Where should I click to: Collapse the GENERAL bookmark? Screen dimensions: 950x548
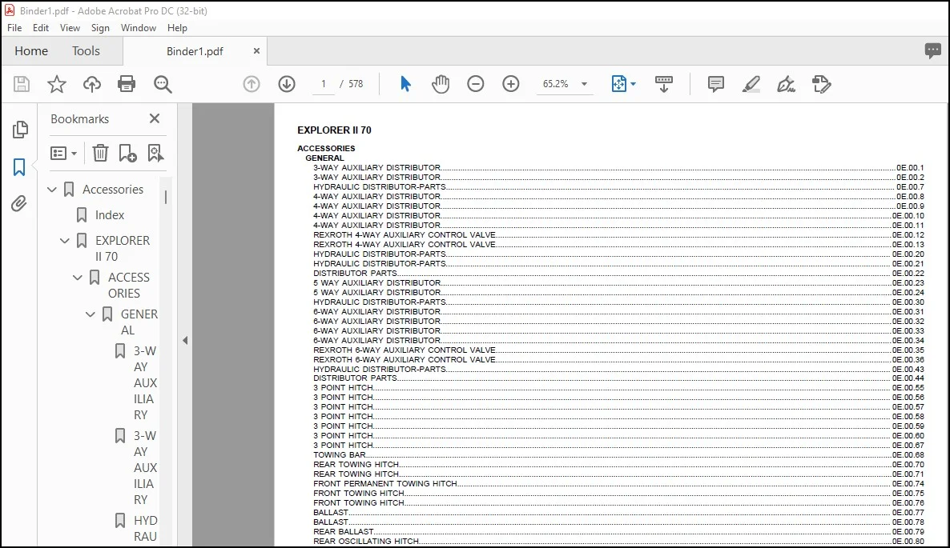(x=91, y=314)
